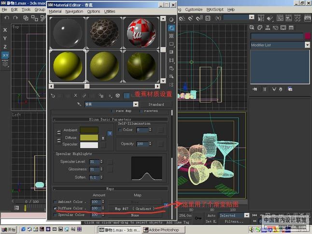Click the Pin Stack icon below modifier stack
Screen dimensions: 312x234
pos(255,89)
